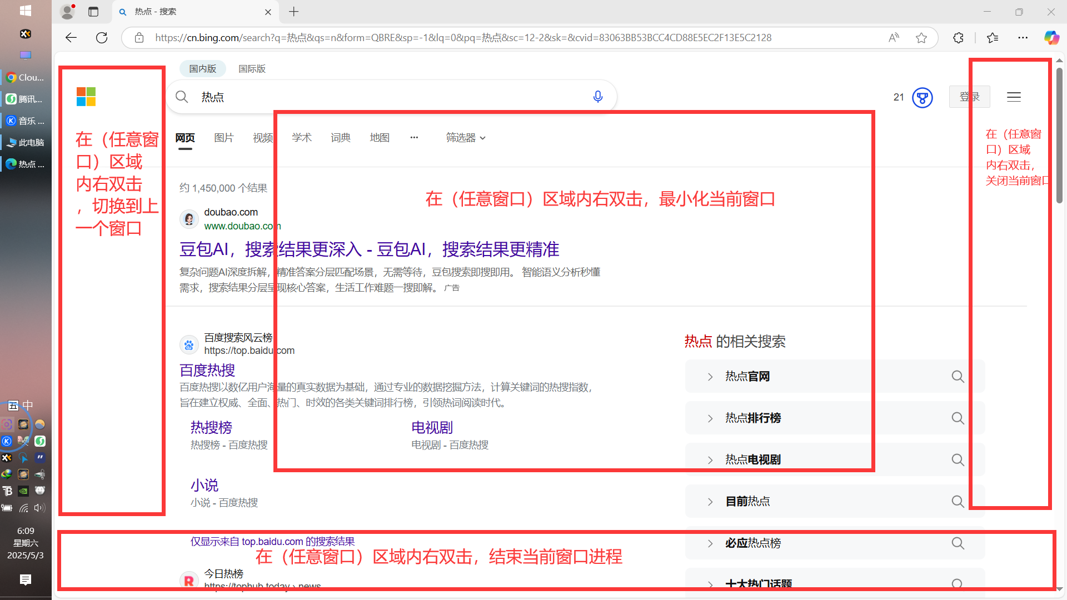Open the 百度热搜 result link
Viewport: 1067px width, 600px height.
tap(207, 370)
